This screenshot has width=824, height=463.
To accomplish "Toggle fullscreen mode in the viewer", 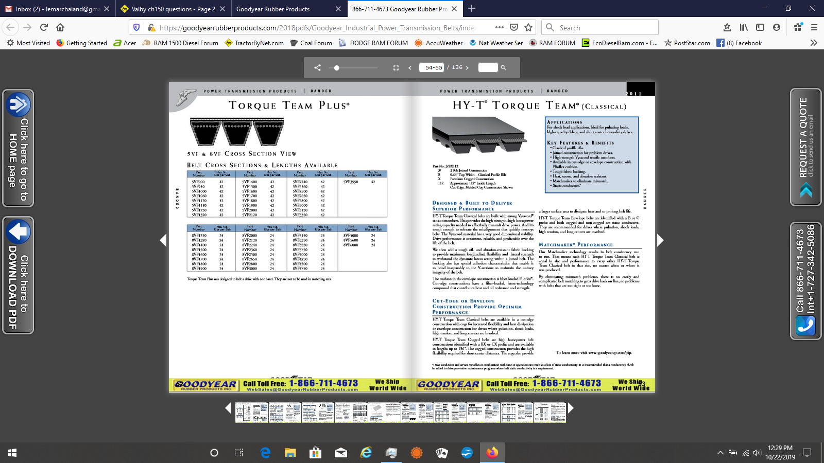I will (396, 67).
